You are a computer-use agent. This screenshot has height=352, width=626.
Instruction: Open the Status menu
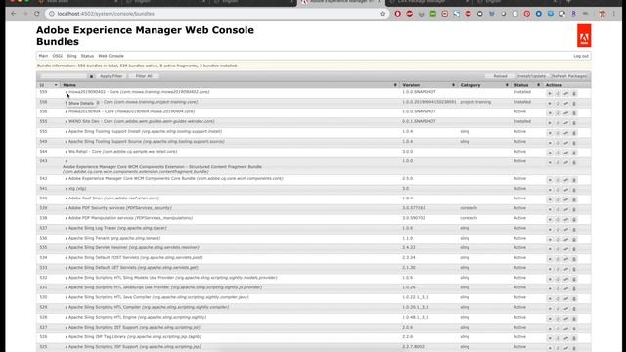[87, 56]
